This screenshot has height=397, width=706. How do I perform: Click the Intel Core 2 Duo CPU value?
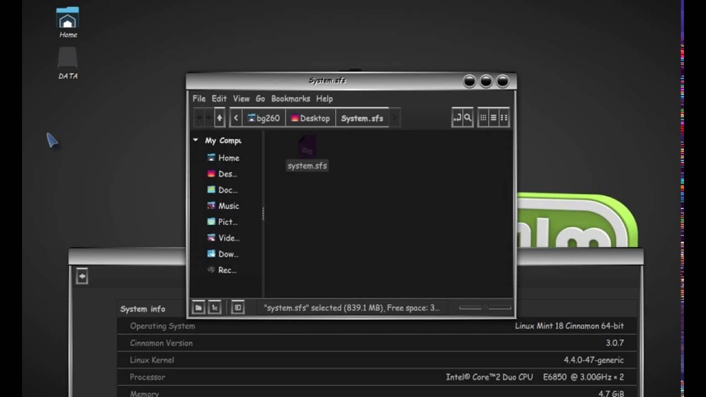(535, 377)
